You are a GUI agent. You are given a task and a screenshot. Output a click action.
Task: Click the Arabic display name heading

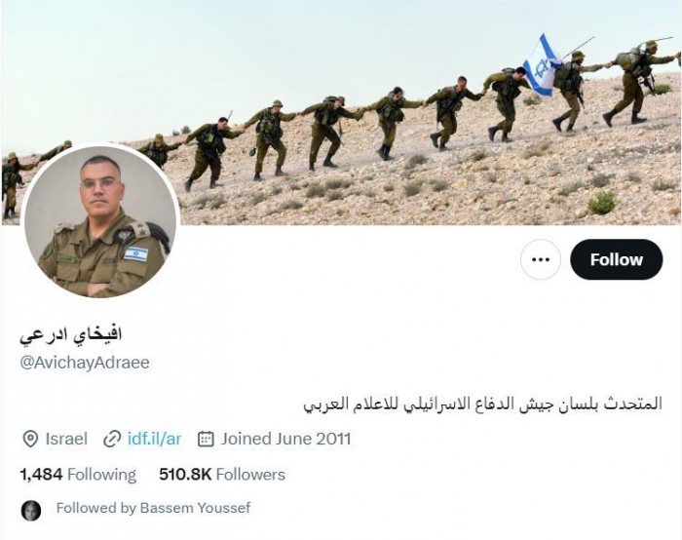pyautogui.click(x=70, y=334)
